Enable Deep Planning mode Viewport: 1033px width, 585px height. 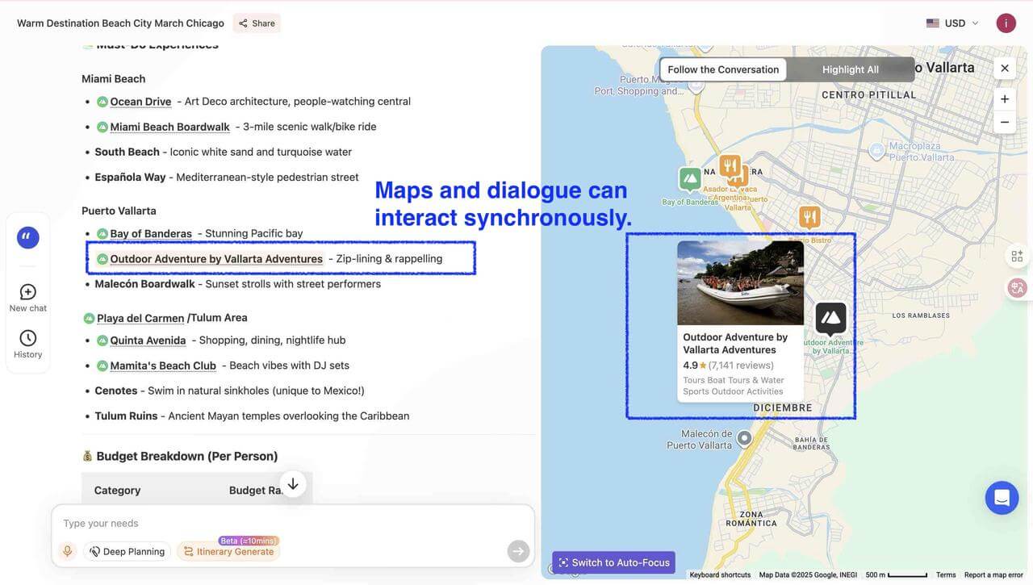coord(127,551)
